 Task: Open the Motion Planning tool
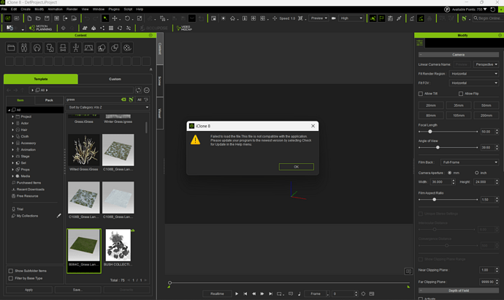[40, 28]
